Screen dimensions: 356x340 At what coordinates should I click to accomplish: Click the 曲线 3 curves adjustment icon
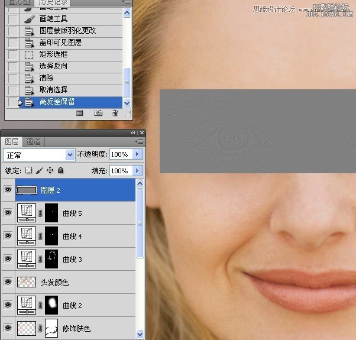(27, 259)
